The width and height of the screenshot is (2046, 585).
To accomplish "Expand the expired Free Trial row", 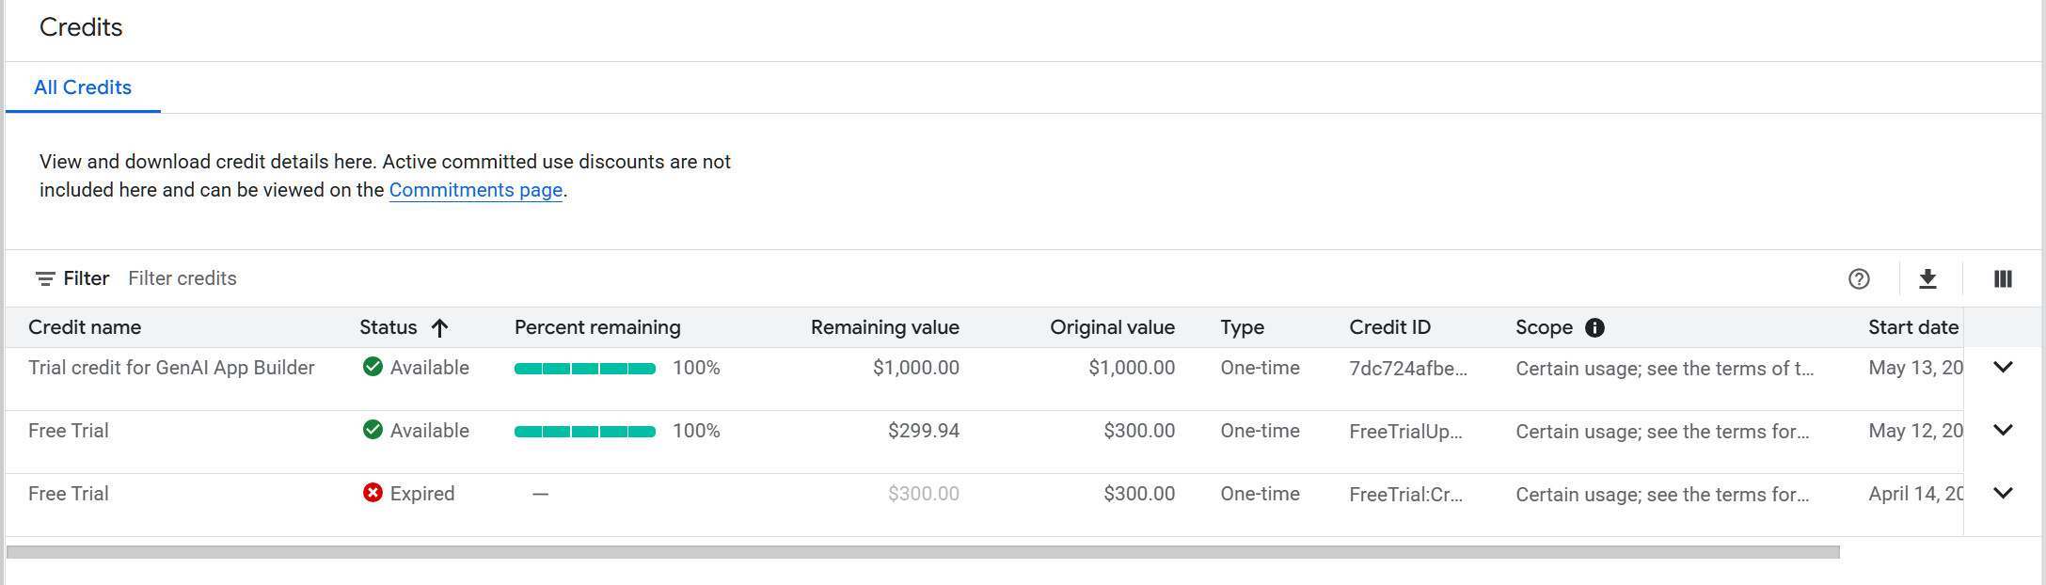I will pyautogui.click(x=2003, y=493).
